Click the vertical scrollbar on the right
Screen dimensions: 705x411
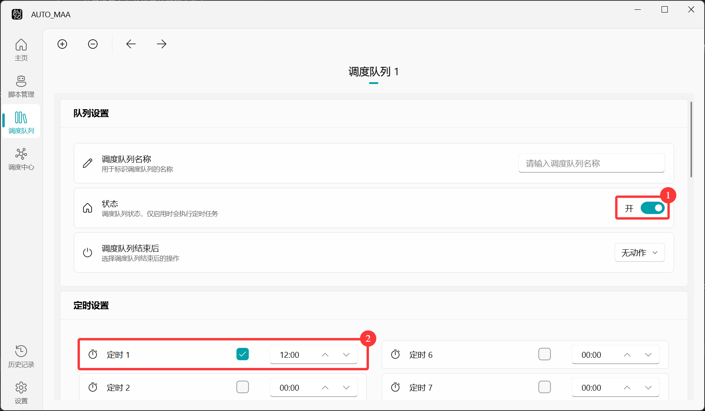tap(691, 140)
